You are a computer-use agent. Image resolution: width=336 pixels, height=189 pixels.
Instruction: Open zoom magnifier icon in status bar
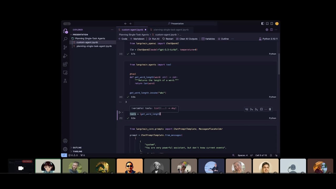(233, 155)
